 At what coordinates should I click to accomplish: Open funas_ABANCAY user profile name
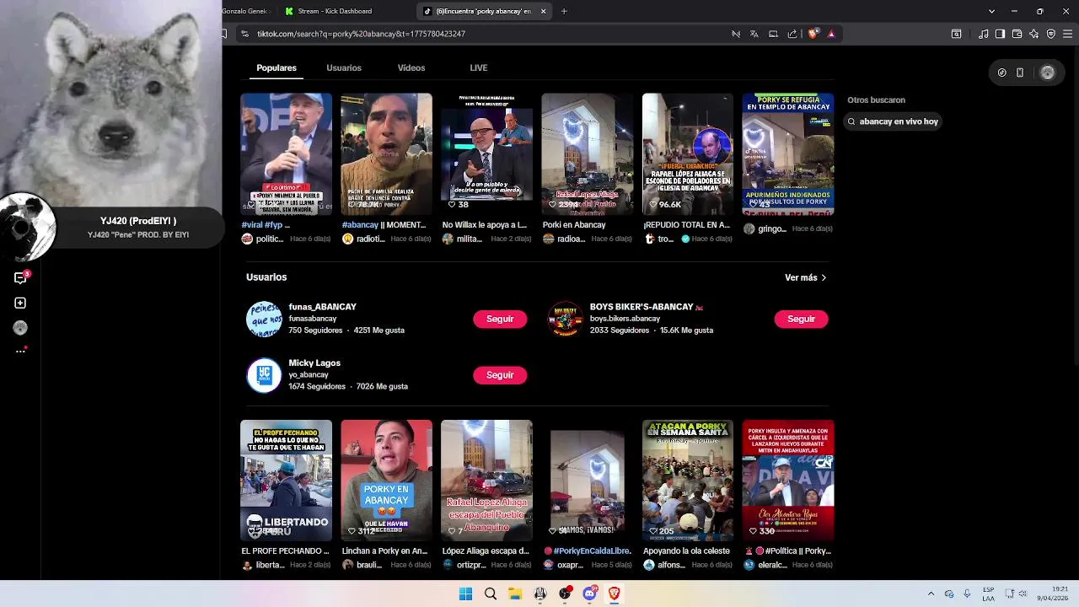tap(322, 307)
